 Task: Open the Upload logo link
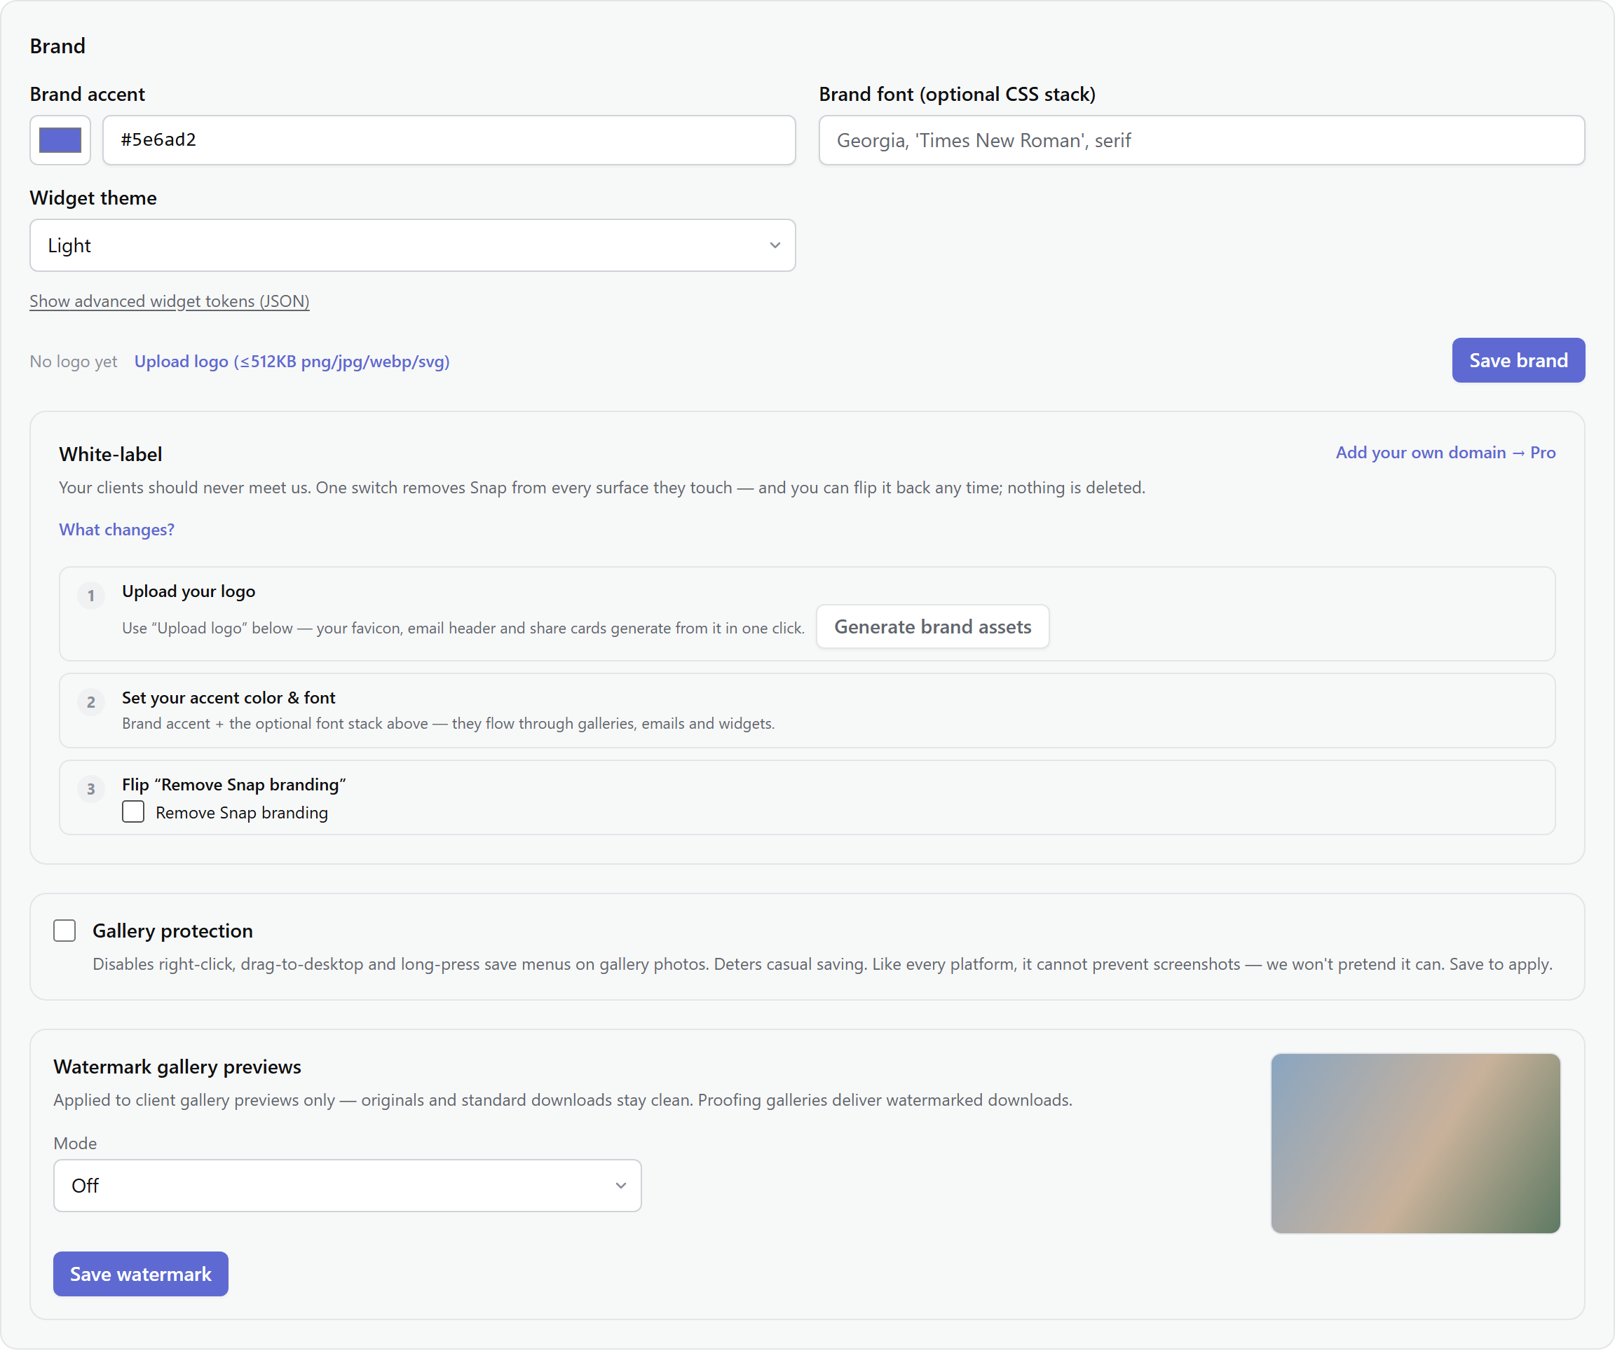click(292, 362)
